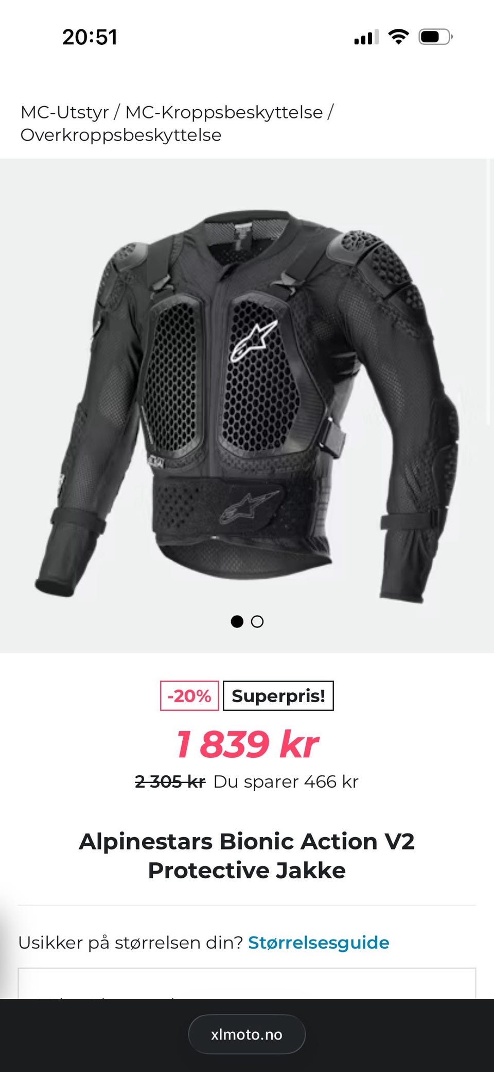Tap the 20:51 clock in status bar

click(90, 37)
